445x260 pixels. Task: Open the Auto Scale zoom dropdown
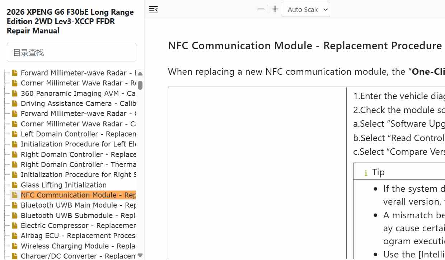coord(306,9)
